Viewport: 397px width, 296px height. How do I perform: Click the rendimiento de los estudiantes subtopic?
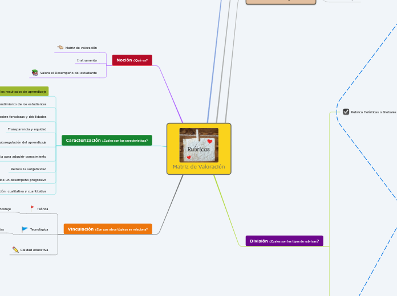pyautogui.click(x=23, y=104)
